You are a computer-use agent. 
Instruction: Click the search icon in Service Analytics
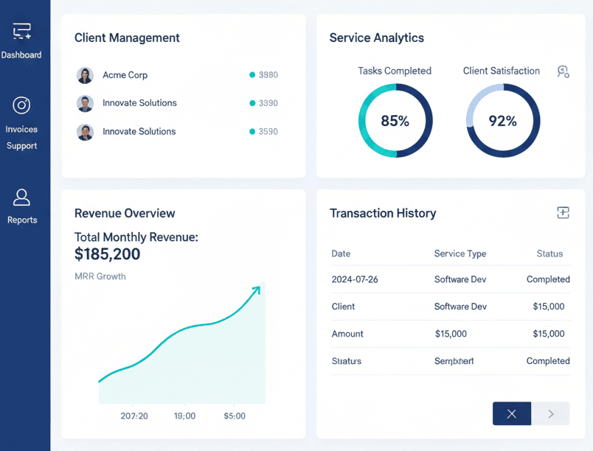[563, 71]
